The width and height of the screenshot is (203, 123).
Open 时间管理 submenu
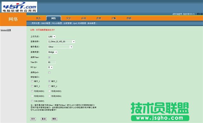(82, 23)
